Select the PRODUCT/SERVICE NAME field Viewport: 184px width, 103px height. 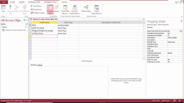(45, 31)
